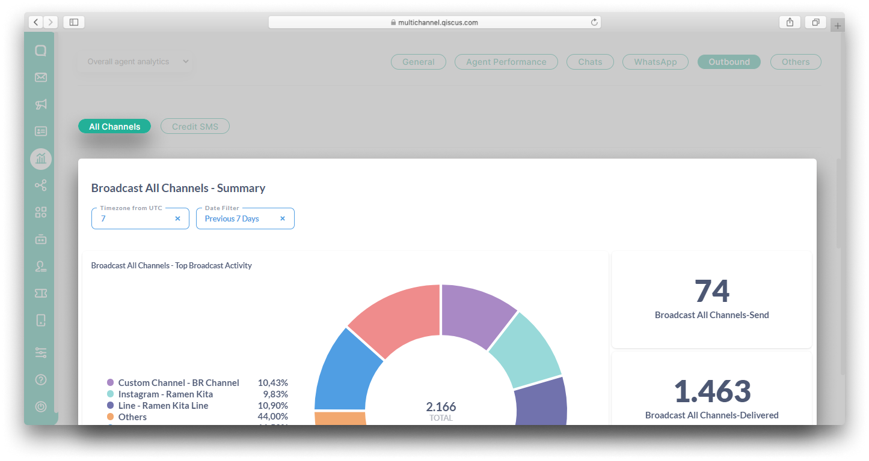Click the page vertical scrollbar
This screenshot has height=461, width=869.
pos(839,203)
